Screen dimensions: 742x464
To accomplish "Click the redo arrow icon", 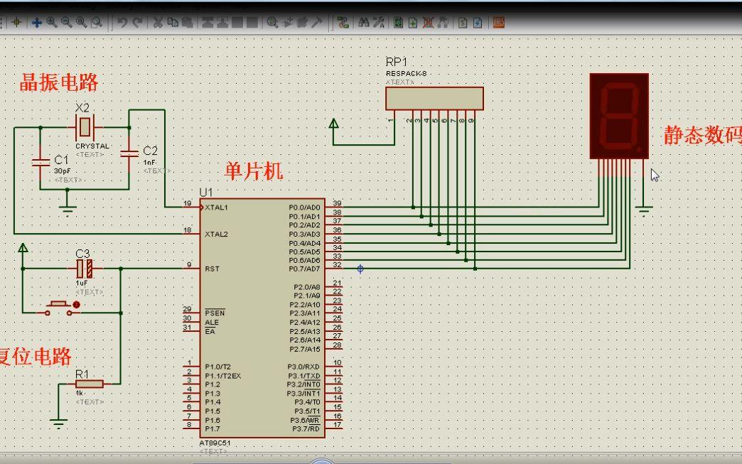I will click(x=137, y=22).
